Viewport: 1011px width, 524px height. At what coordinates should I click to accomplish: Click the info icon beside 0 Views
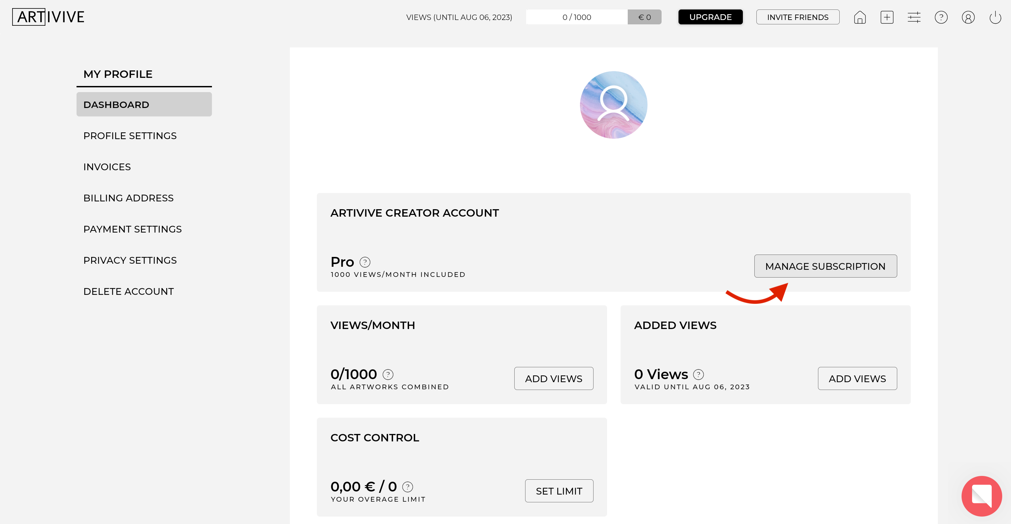click(x=698, y=374)
